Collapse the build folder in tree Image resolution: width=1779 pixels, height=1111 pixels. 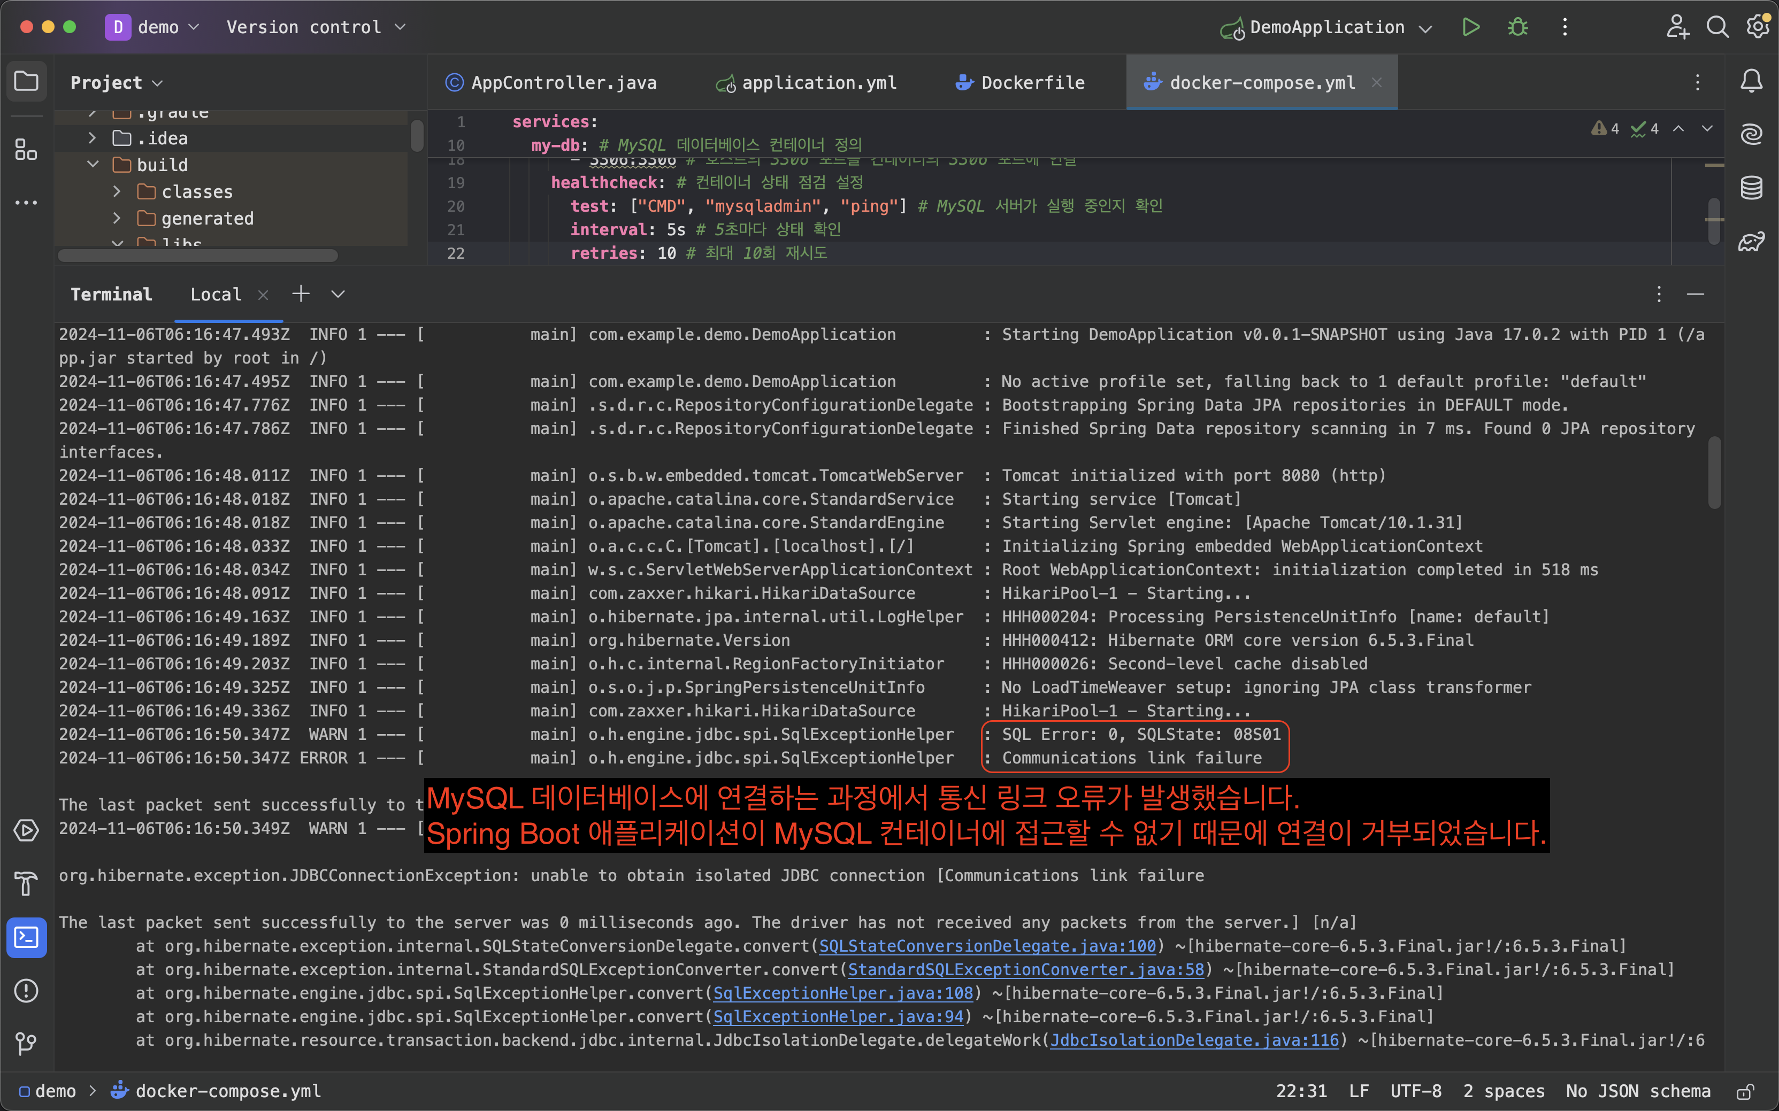tap(94, 165)
